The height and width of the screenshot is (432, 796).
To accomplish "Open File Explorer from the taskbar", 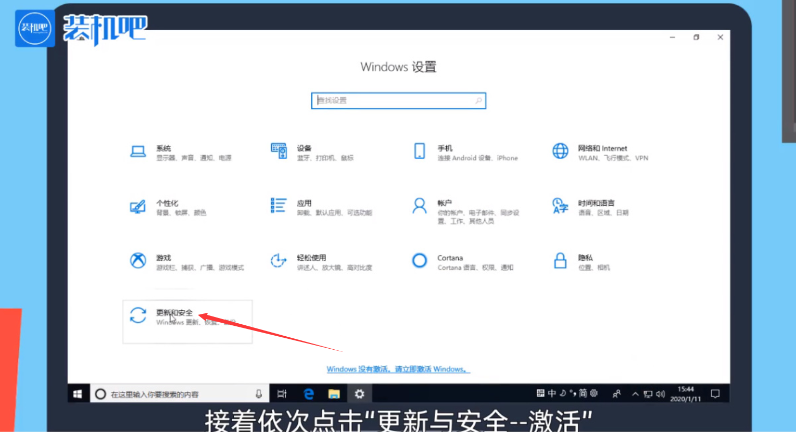I will tap(334, 394).
